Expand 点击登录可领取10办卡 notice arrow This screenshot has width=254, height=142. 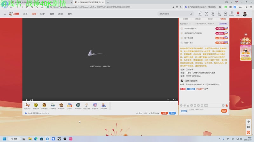click(x=49, y=113)
